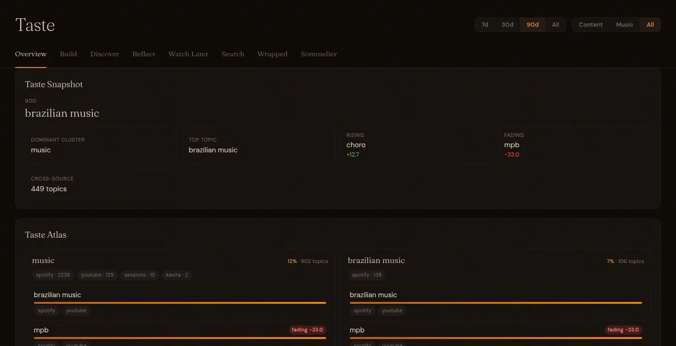Click mpb progress bar in brazilian music cluster
The image size is (676, 346).
[x=496, y=338]
